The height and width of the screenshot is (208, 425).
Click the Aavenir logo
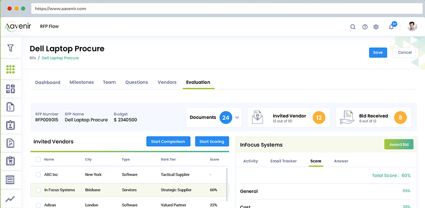18,27
